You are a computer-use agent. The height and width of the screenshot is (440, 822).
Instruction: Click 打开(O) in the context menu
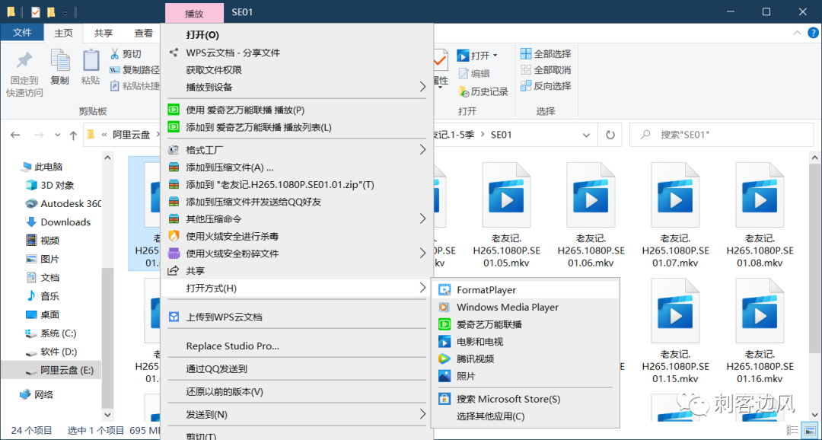[297, 35]
